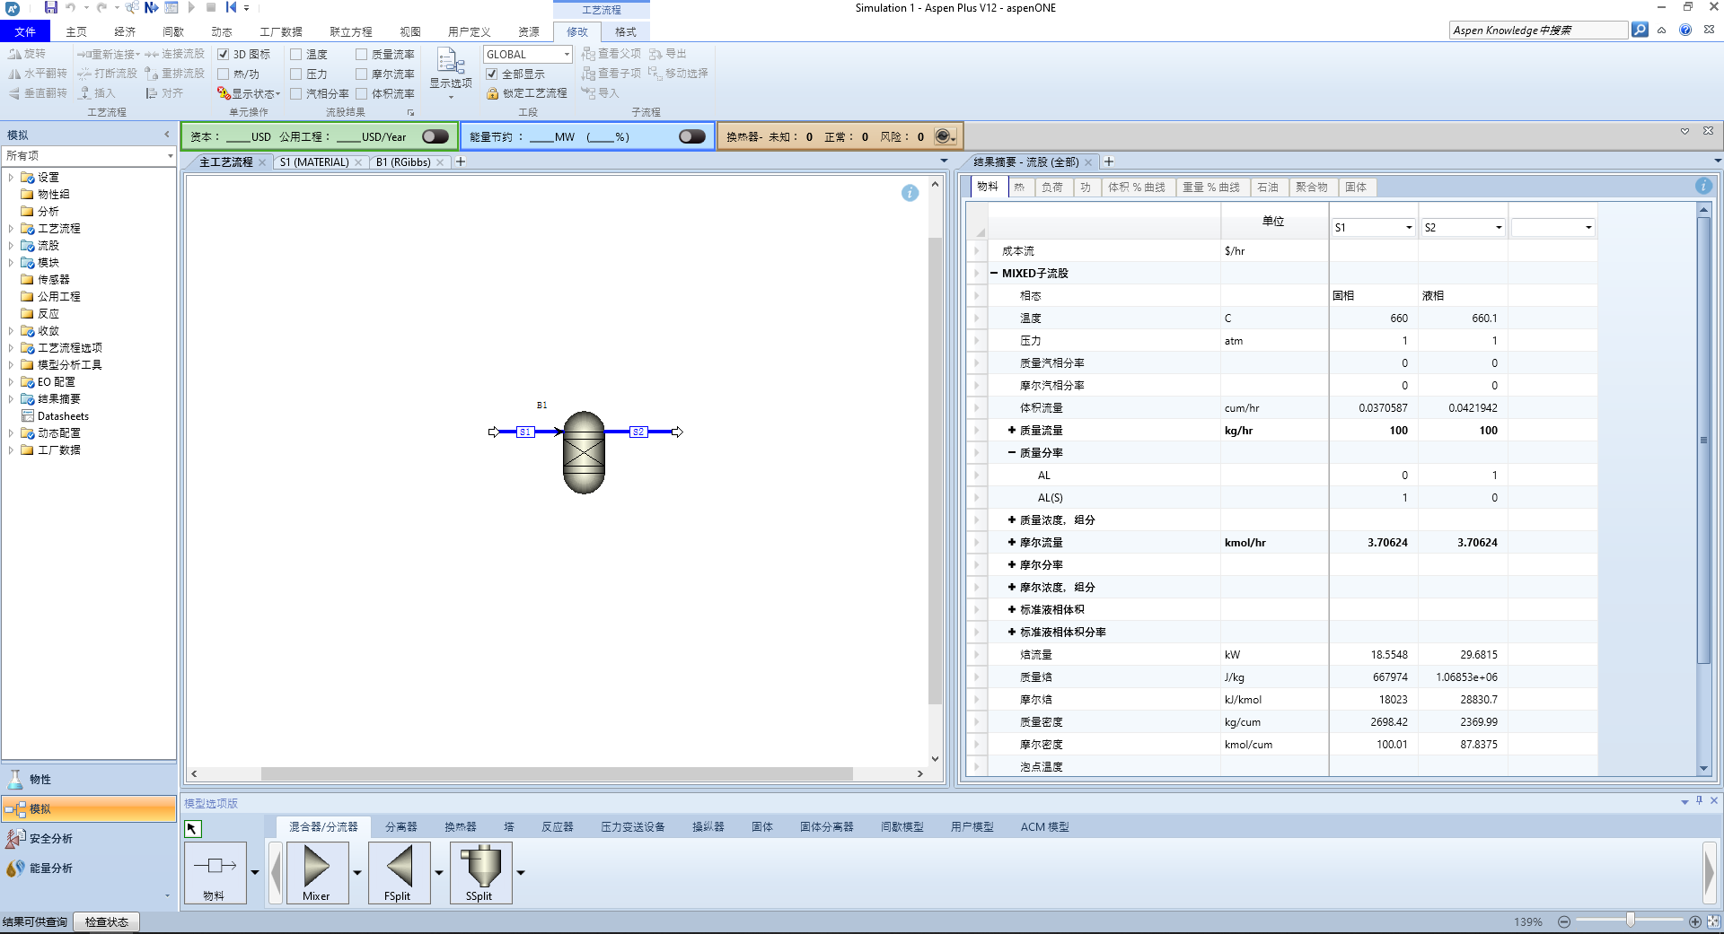The image size is (1724, 934).
Task: Open the S1 stream selector dropdown
Action: click(x=1408, y=228)
